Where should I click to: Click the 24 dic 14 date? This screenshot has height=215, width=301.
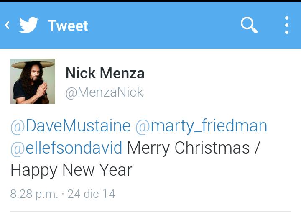[x=91, y=194]
